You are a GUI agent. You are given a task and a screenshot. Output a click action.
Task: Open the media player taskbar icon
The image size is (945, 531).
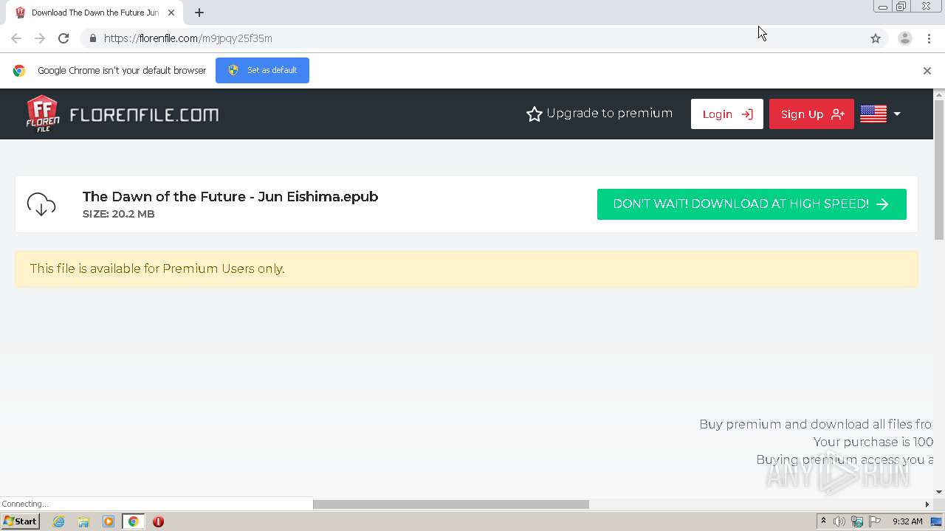click(x=109, y=521)
